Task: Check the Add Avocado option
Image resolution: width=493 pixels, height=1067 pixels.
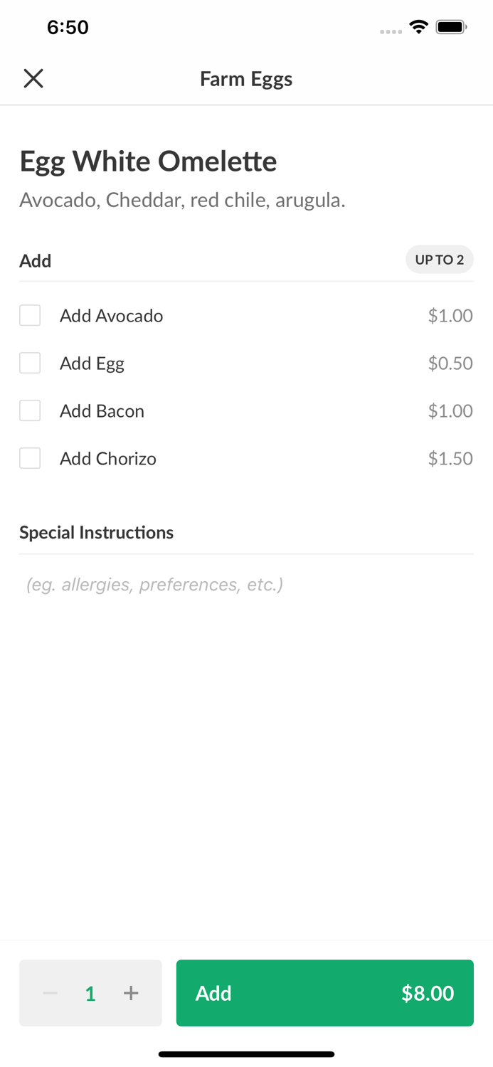Action: 30,315
